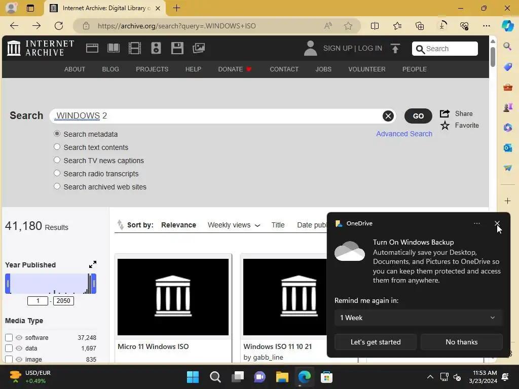Select Search TV news captions option
This screenshot has height=389, width=519.
coord(57,160)
